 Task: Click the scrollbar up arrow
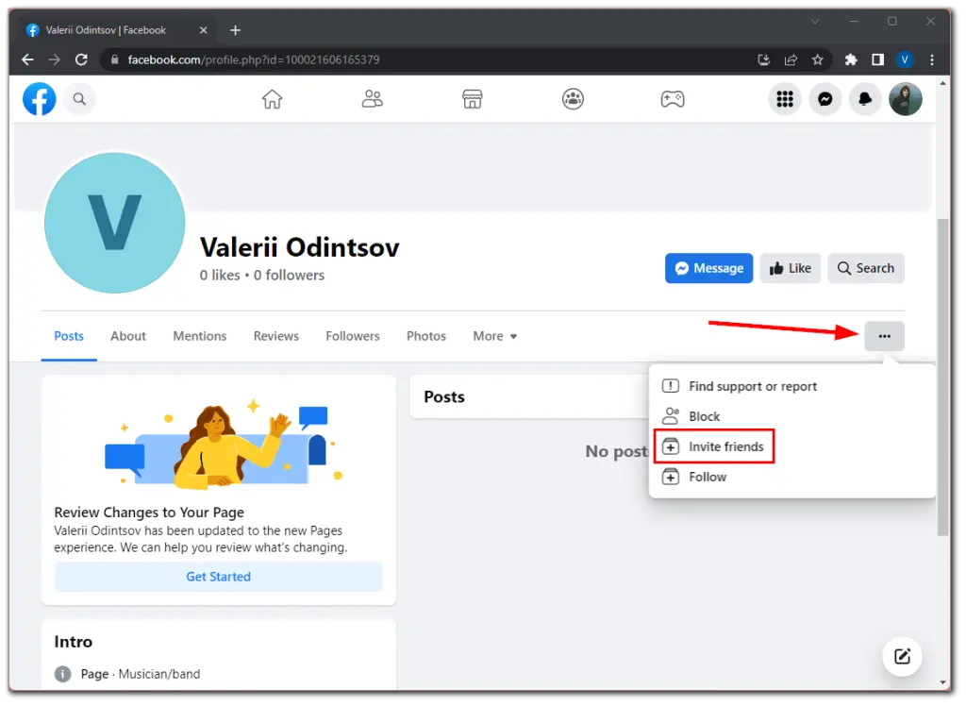(942, 83)
